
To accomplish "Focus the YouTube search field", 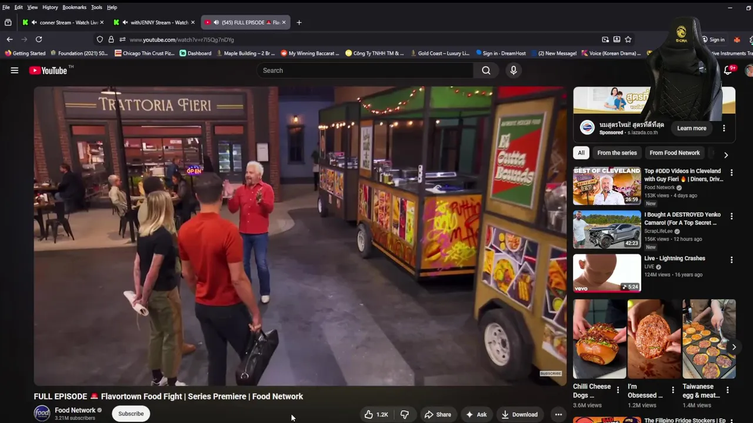I will click(x=365, y=70).
